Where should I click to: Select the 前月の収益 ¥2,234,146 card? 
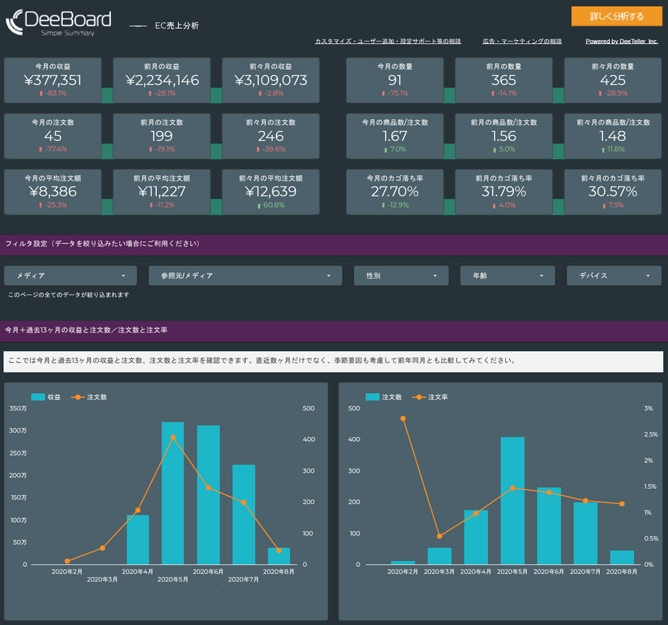(x=162, y=80)
